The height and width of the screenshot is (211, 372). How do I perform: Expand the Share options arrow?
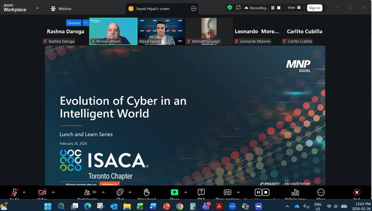[186, 192]
